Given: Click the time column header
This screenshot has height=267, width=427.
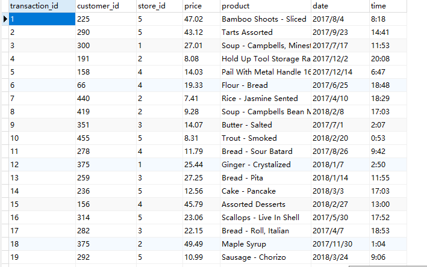Looking at the screenshot, I should point(388,6).
